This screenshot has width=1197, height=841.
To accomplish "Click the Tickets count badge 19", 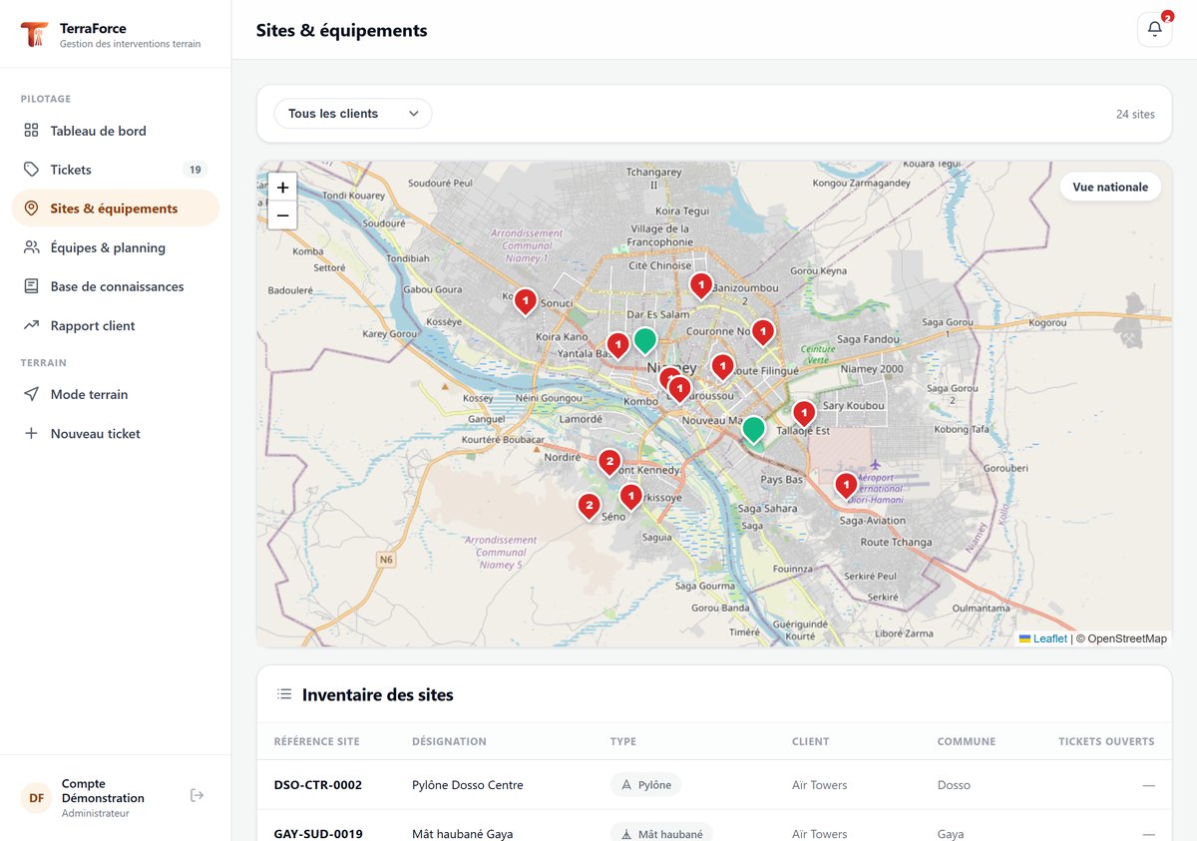I will 196,170.
